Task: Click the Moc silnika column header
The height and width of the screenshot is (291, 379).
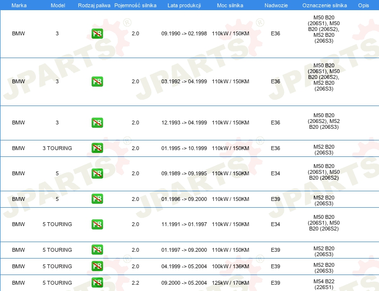Action: click(230, 5)
